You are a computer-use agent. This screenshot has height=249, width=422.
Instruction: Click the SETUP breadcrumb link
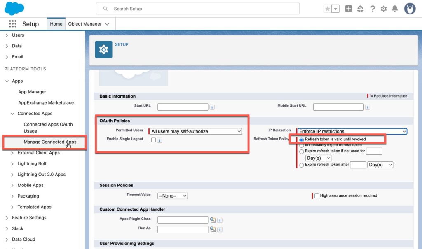[122, 44]
